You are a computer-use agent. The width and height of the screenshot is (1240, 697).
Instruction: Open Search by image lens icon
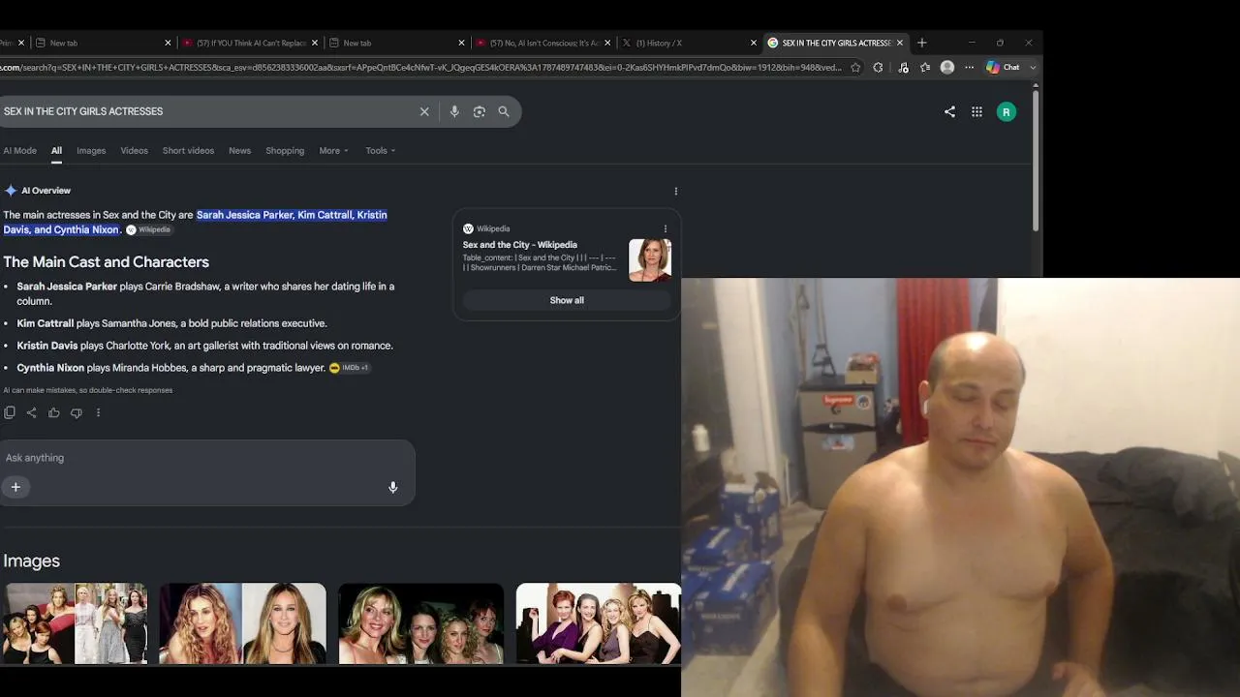(480, 111)
